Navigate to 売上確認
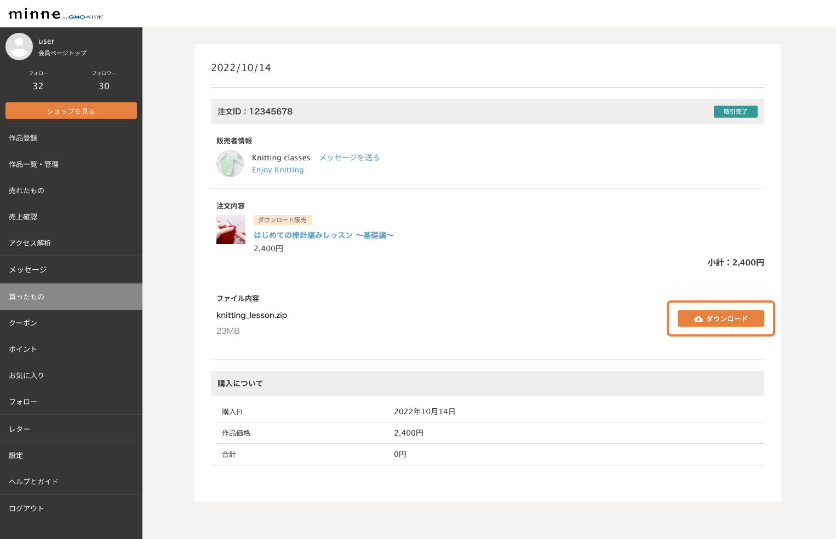This screenshot has height=539, width=836. pyautogui.click(x=23, y=217)
